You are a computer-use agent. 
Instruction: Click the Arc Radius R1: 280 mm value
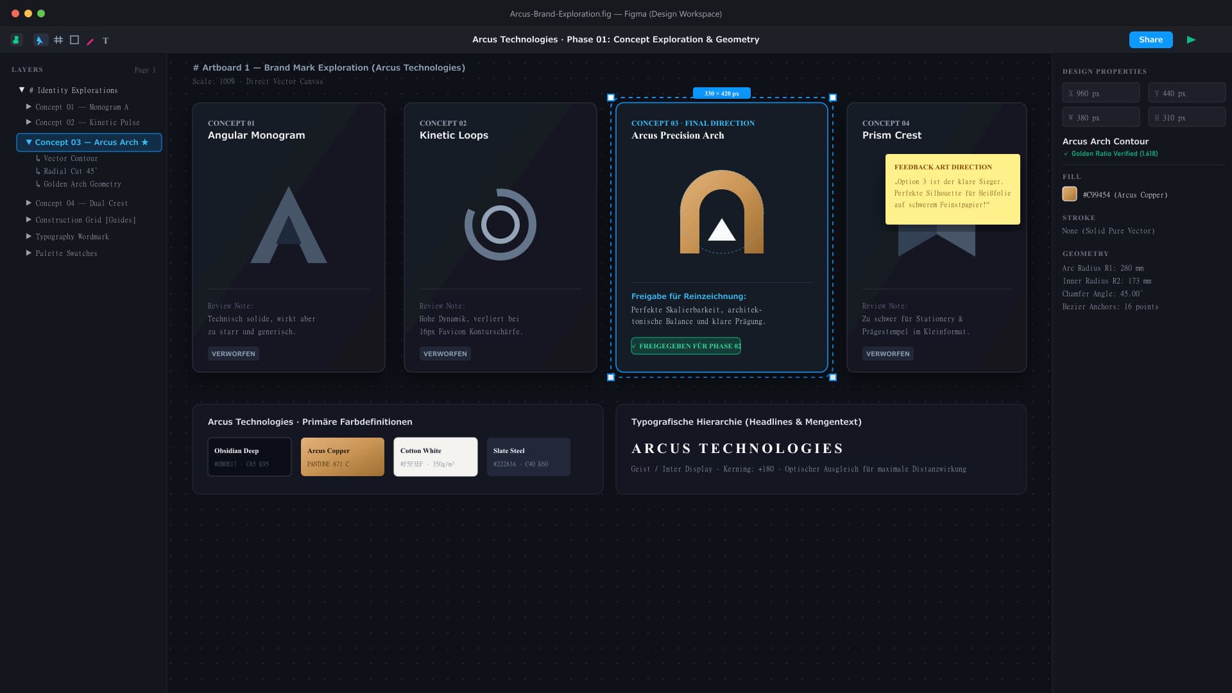coord(1103,268)
